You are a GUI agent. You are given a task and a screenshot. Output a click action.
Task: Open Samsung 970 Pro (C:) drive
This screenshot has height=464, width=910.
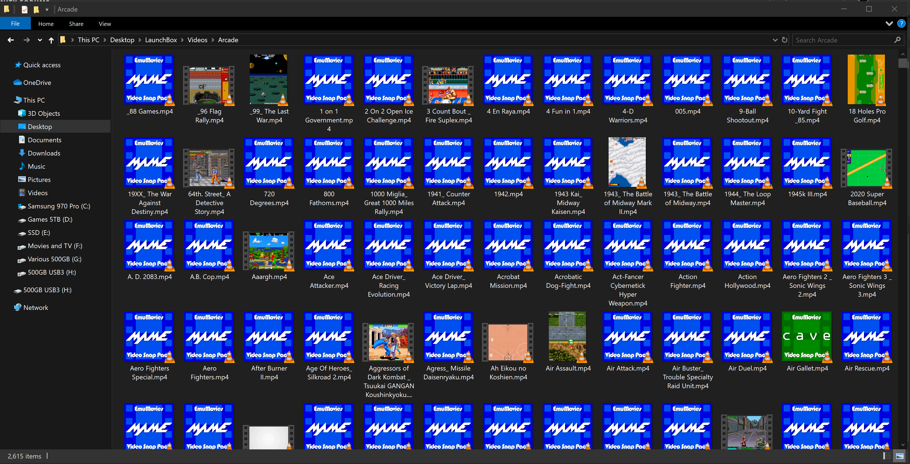(x=59, y=206)
